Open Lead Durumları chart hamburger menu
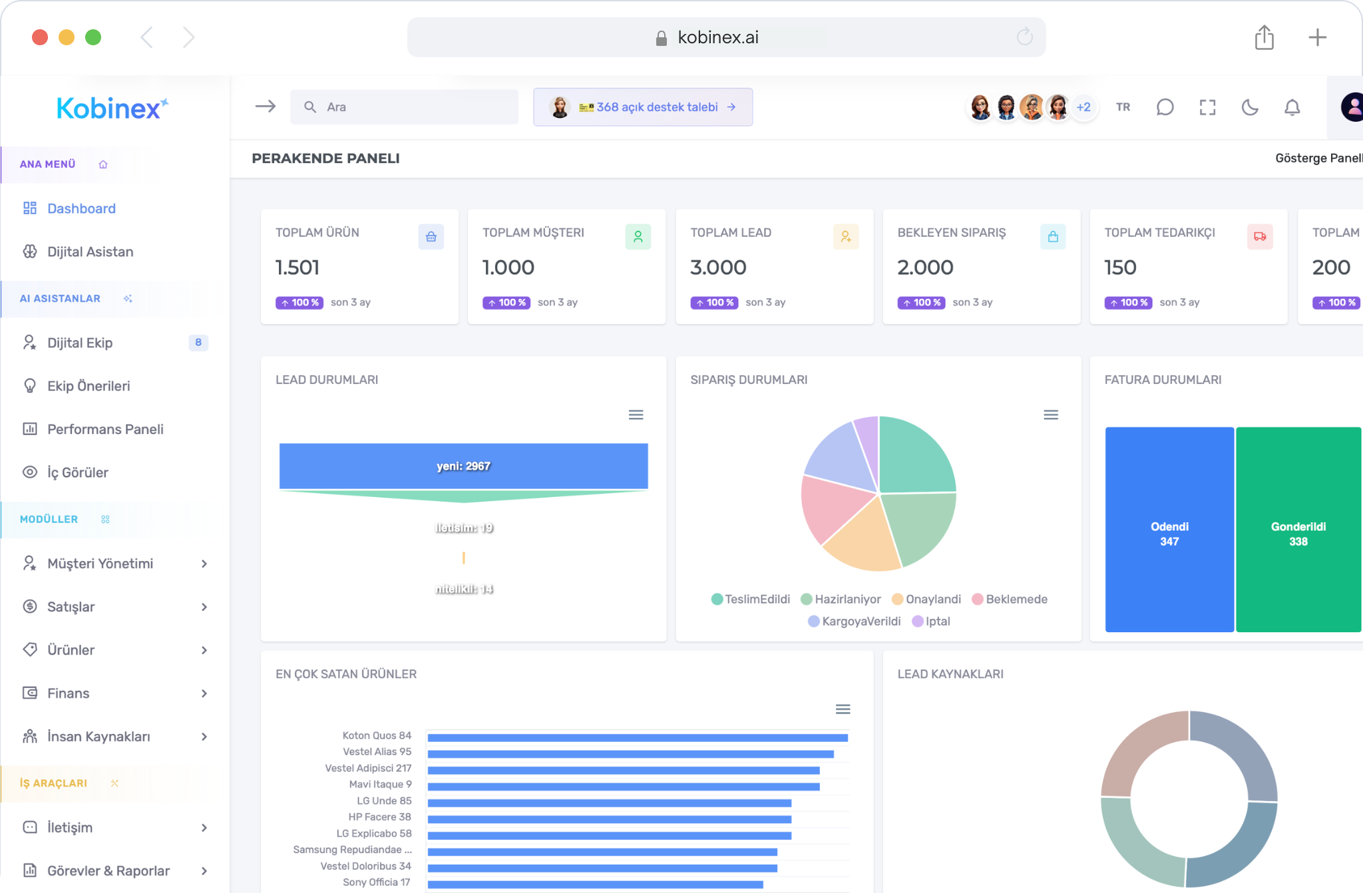 click(636, 415)
